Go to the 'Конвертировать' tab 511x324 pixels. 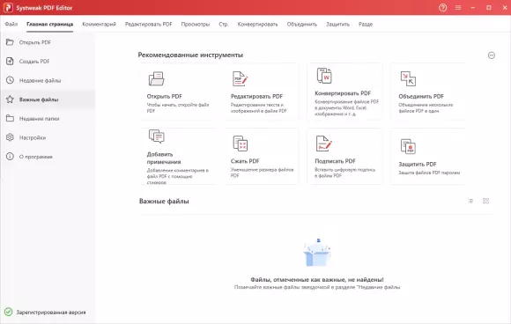coord(257,24)
